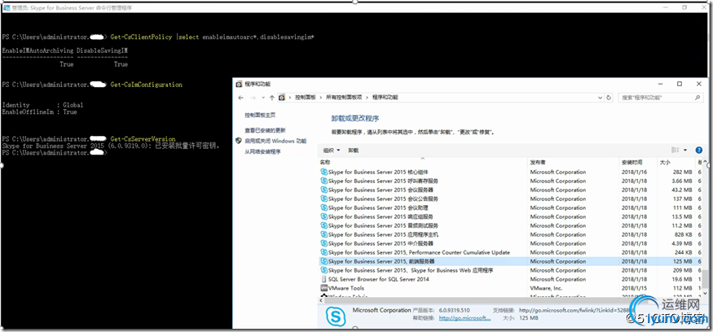Open 控制面板主页 link
This screenshot has height=332, width=713.
260,116
